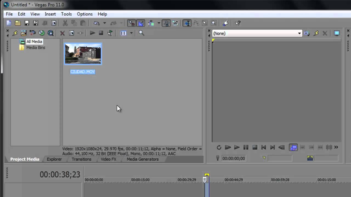Click the Undo arrow icon

[97, 23]
